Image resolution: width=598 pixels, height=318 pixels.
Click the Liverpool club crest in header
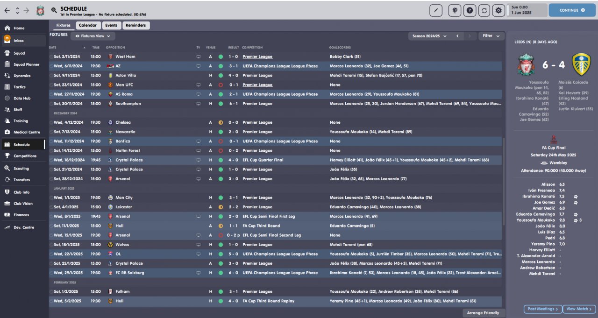point(41,10)
